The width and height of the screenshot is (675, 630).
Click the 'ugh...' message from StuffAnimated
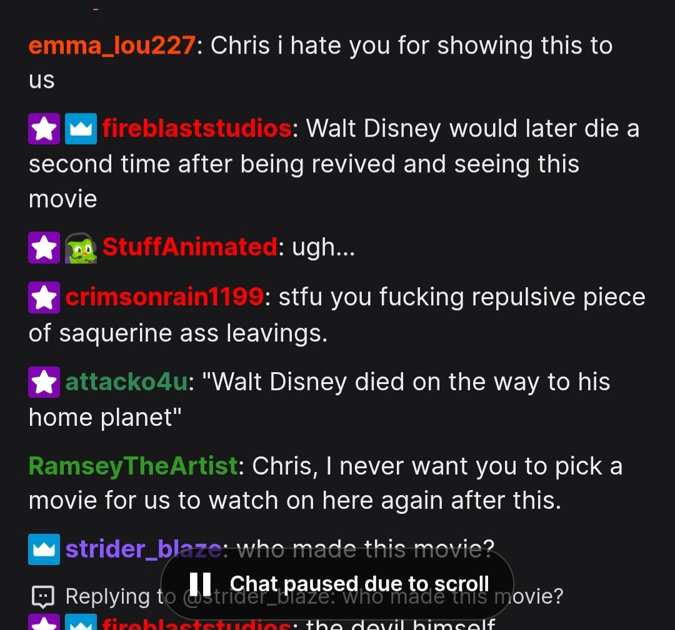pyautogui.click(x=323, y=248)
